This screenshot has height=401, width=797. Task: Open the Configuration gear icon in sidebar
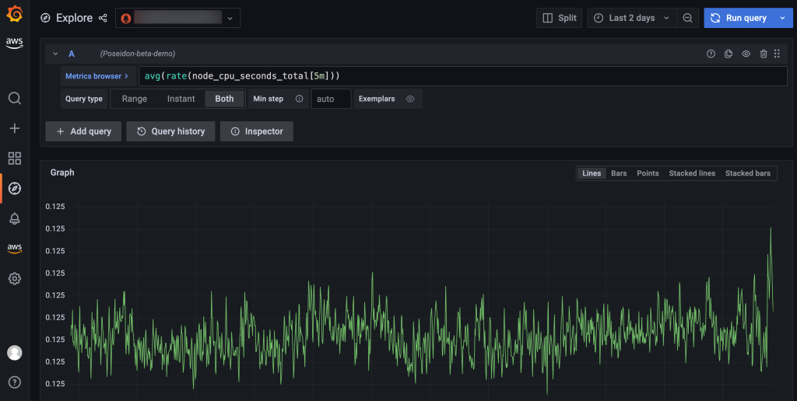pos(14,278)
